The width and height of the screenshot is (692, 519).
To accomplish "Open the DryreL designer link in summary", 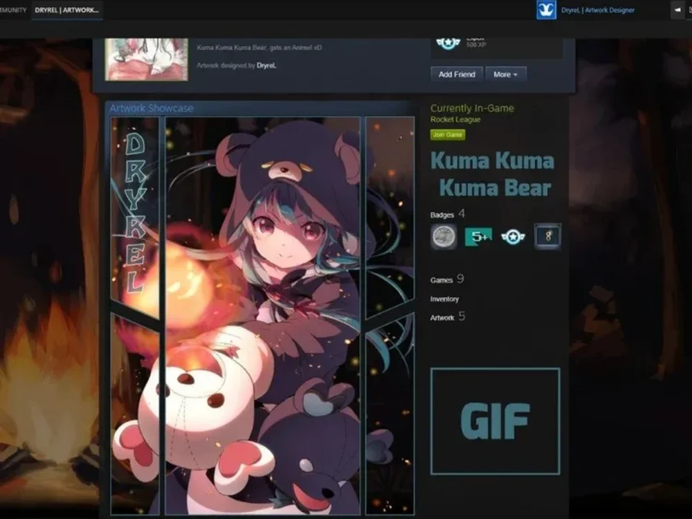I will 266,66.
